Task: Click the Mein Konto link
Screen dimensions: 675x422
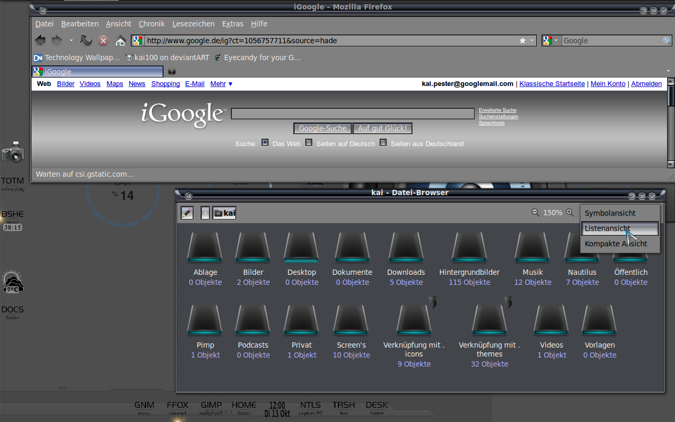Action: (608, 84)
